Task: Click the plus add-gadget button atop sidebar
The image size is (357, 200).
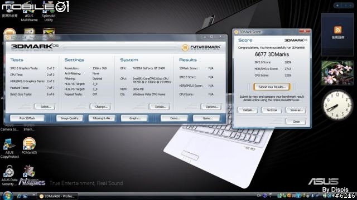Action: pos(337,5)
